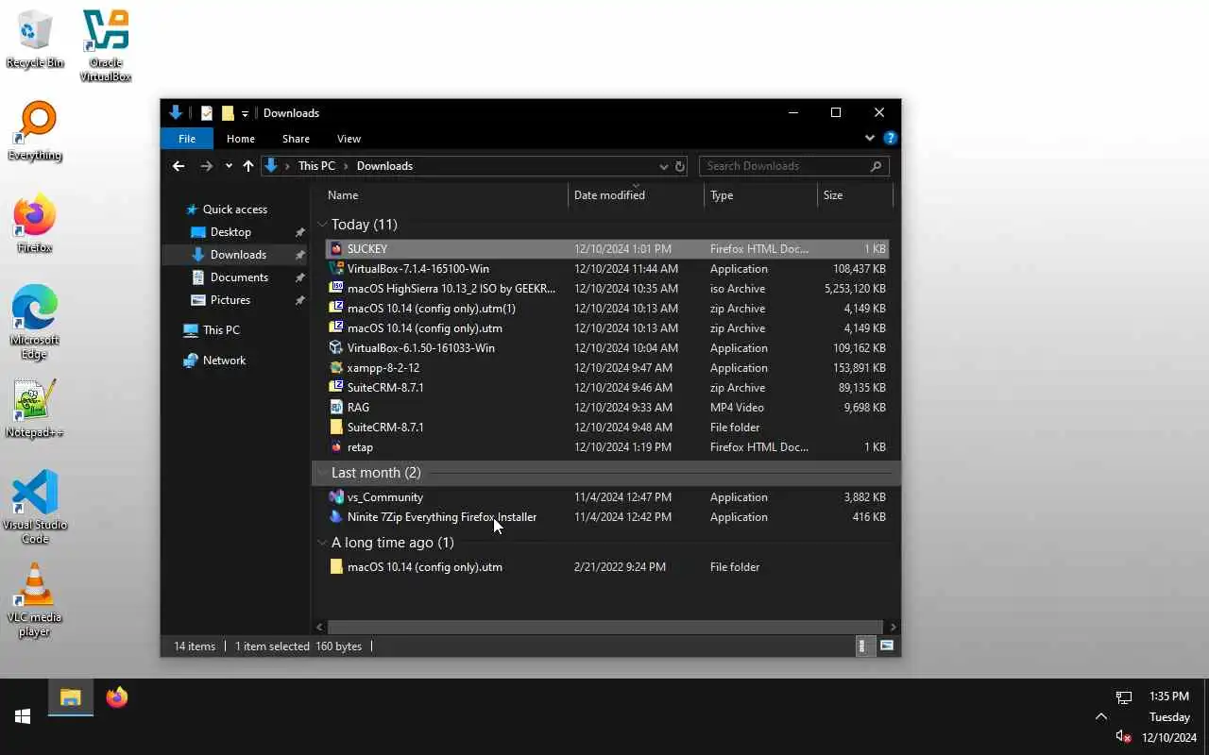Screen dimensions: 1209x755
Task: Switch to the Home ribbon tab
Action: click(241, 139)
